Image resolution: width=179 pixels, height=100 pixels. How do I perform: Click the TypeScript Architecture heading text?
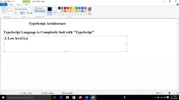(47, 23)
